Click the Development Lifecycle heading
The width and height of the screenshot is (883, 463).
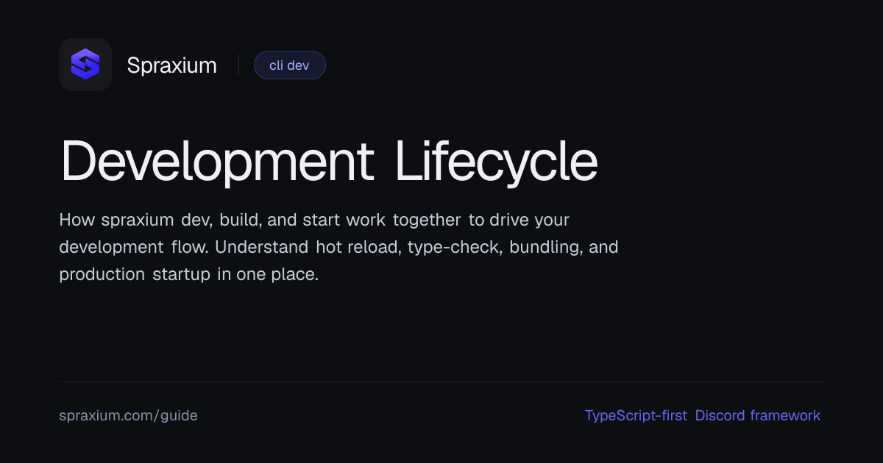pos(328,160)
